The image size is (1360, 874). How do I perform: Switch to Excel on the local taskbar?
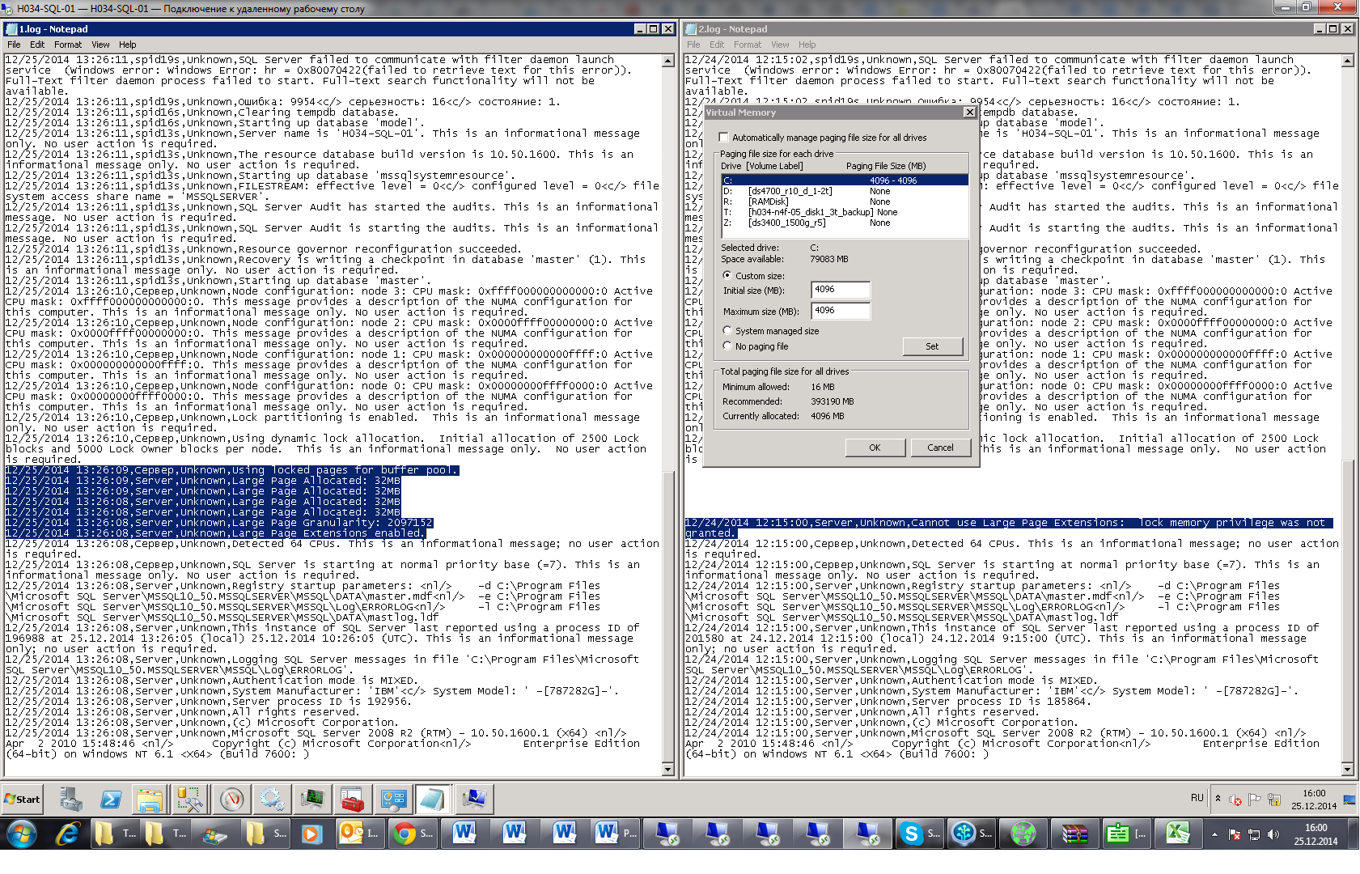pyautogui.click(x=1178, y=834)
